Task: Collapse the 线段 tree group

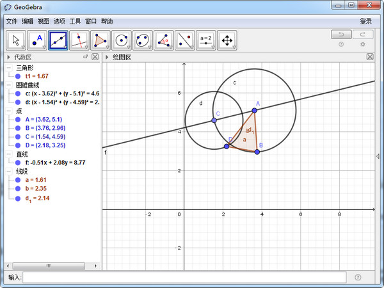Action: pyautogui.click(x=8, y=172)
